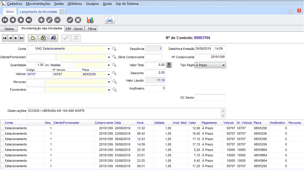Open the Percurso dropdown arrow
This screenshot has height=170, width=304.
coord(109,82)
